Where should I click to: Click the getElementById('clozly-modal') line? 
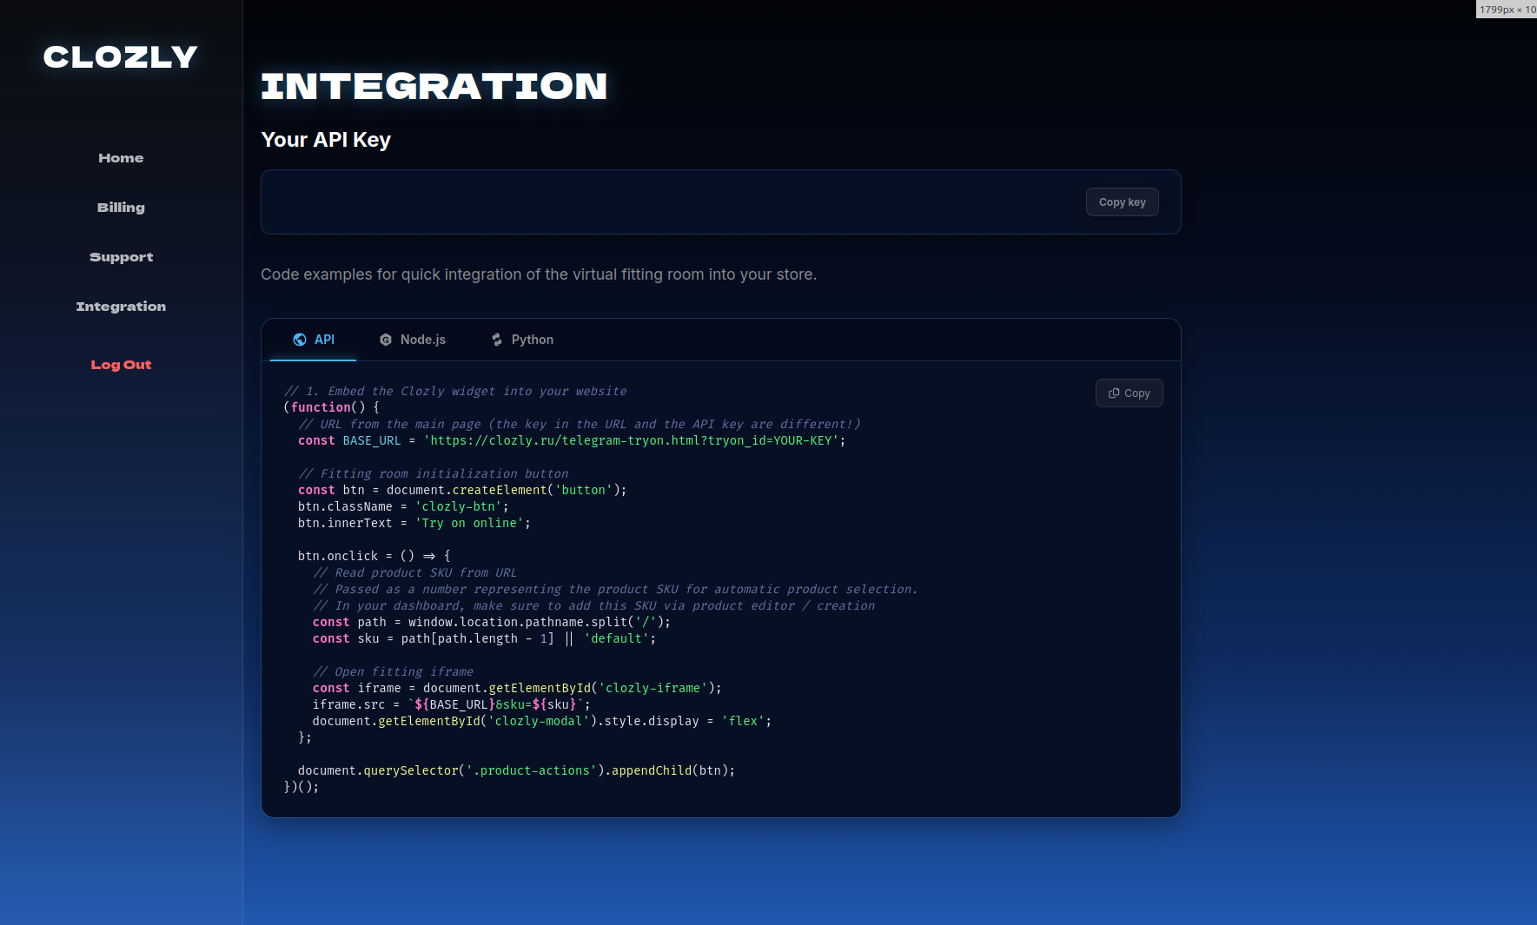pos(541,721)
